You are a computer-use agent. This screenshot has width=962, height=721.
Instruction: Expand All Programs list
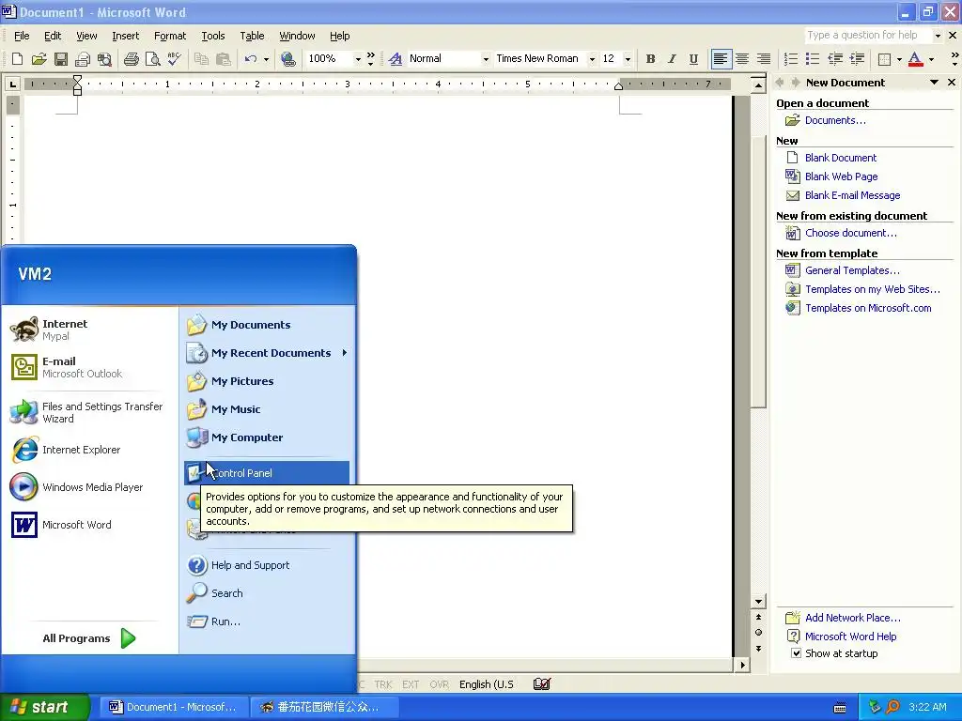[89, 638]
